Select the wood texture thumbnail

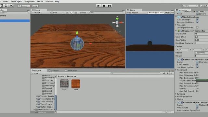[76, 84]
